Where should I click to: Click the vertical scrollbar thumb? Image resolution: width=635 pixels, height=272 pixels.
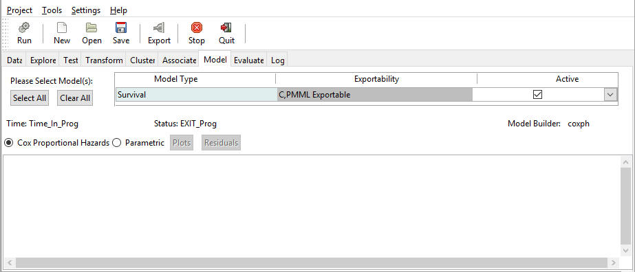coord(625,206)
